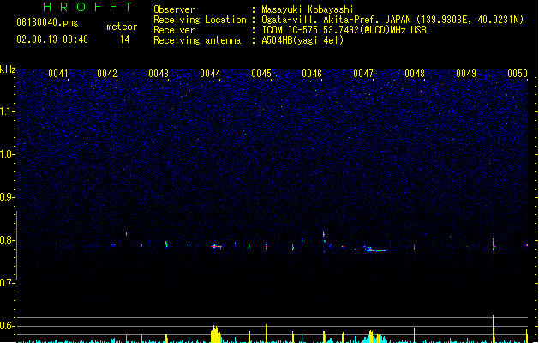Click time marker 0041
This screenshot has width=539, height=343.
tap(57, 74)
